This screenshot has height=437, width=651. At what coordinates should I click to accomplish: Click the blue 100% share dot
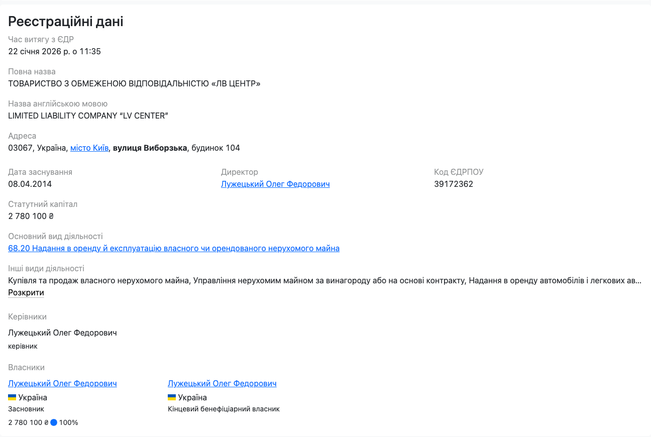(54, 422)
